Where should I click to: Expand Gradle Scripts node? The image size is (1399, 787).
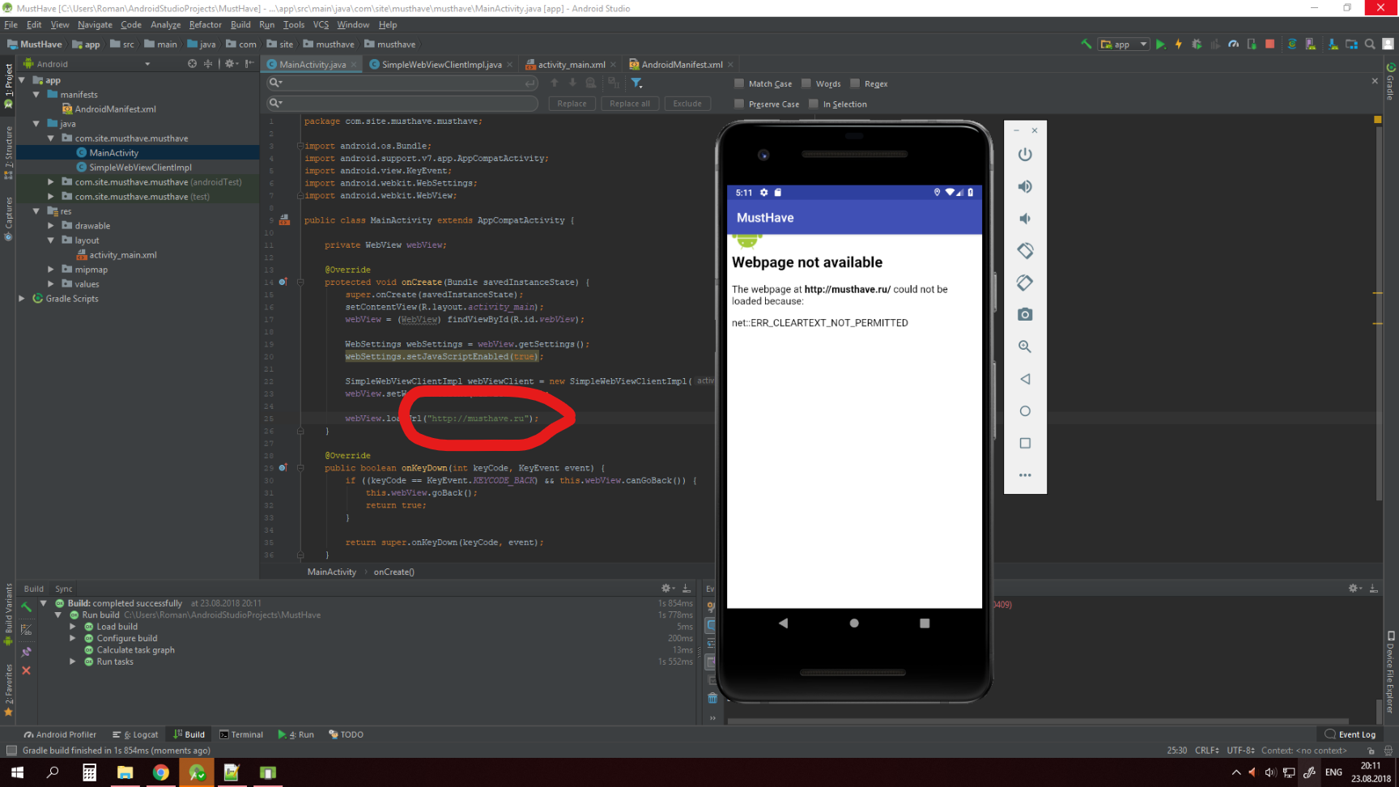tap(22, 299)
